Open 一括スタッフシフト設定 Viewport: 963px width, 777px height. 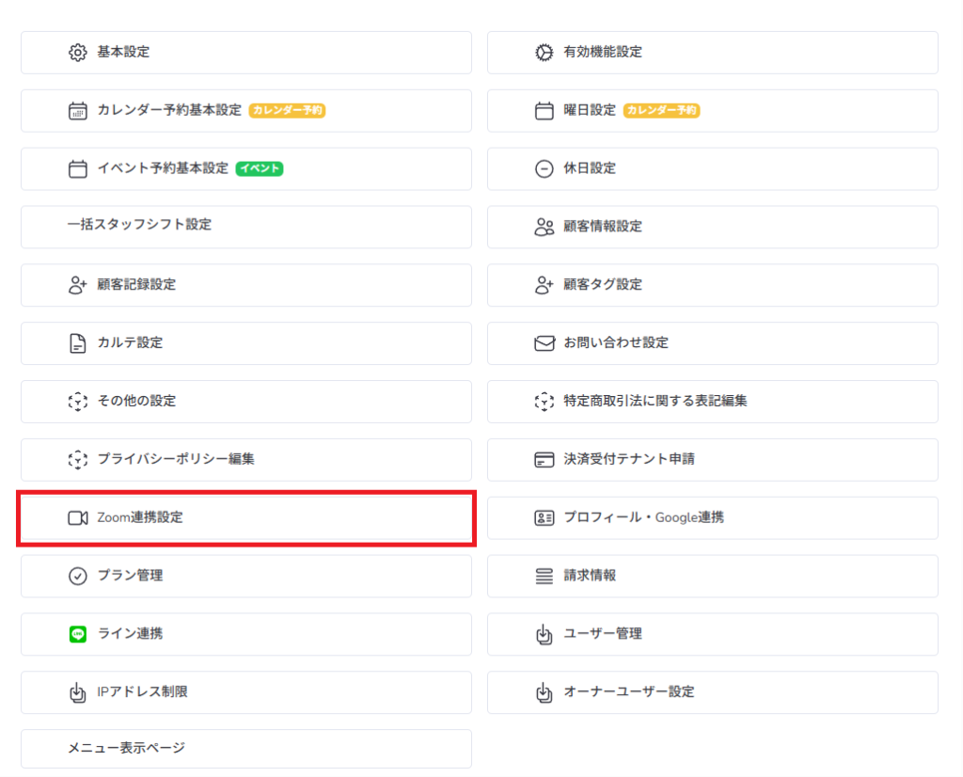click(x=139, y=226)
